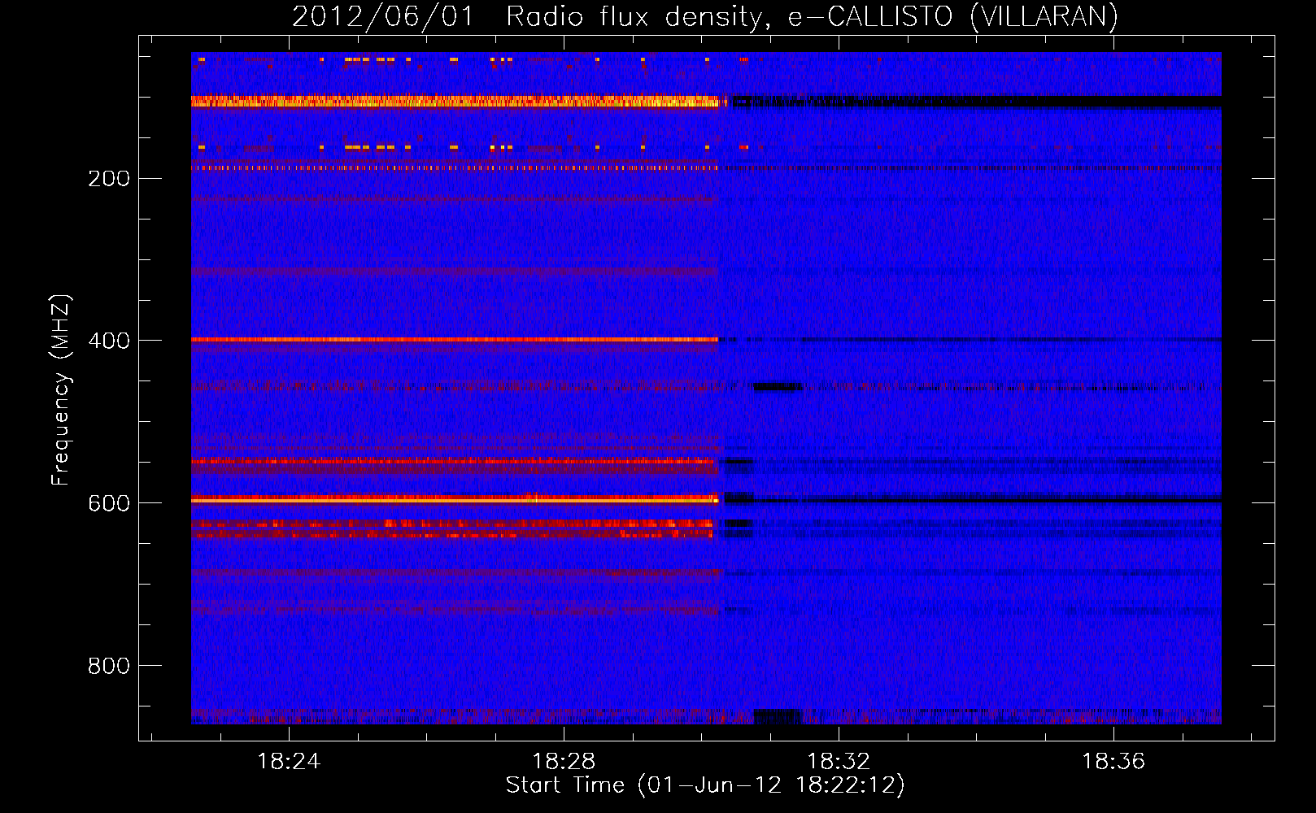
Task: Click the 400 frequency tick label
Action: (109, 341)
